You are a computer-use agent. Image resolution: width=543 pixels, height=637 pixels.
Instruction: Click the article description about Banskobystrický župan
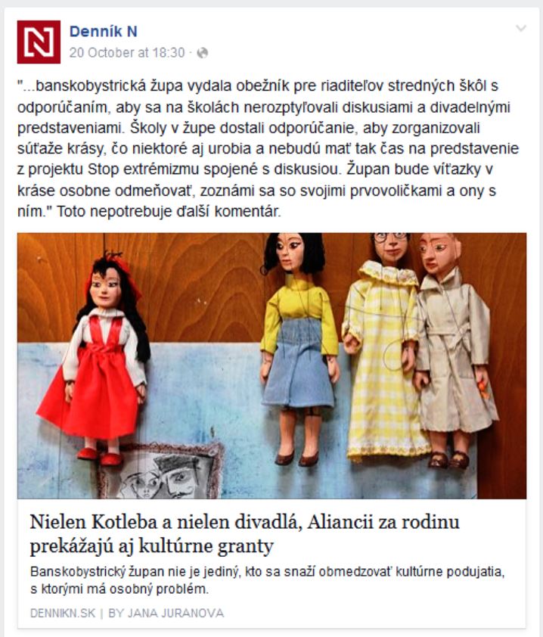[267, 580]
